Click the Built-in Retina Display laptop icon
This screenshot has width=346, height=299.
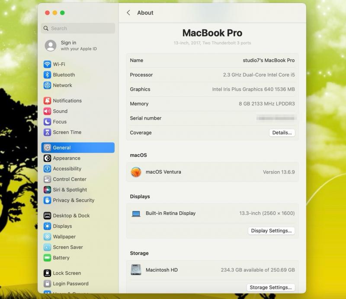pyautogui.click(x=136, y=213)
